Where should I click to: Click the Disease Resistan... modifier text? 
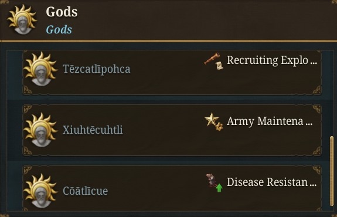click(x=272, y=182)
